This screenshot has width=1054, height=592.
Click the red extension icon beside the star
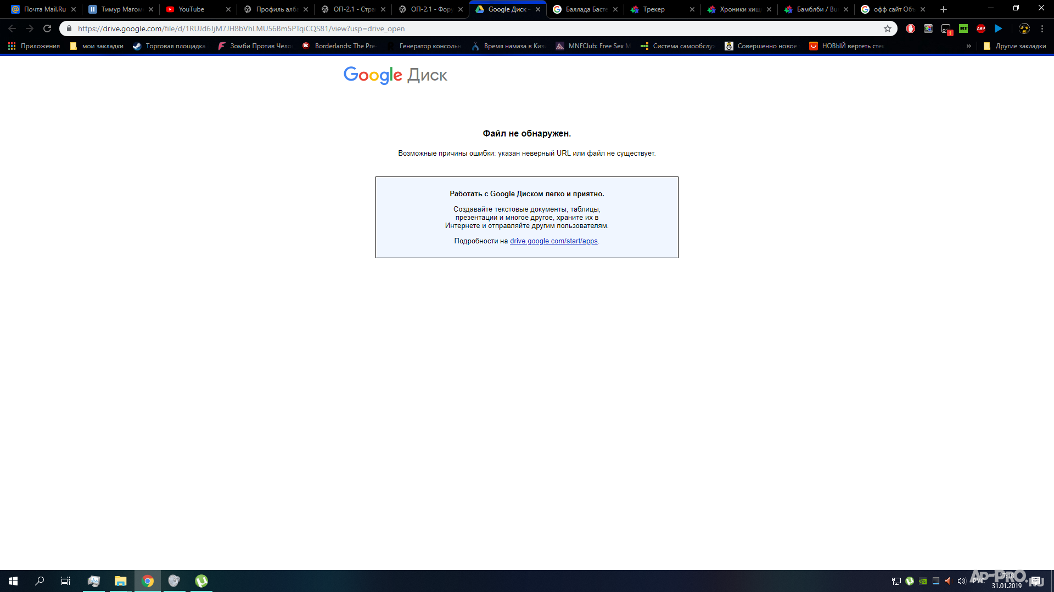pyautogui.click(x=911, y=29)
